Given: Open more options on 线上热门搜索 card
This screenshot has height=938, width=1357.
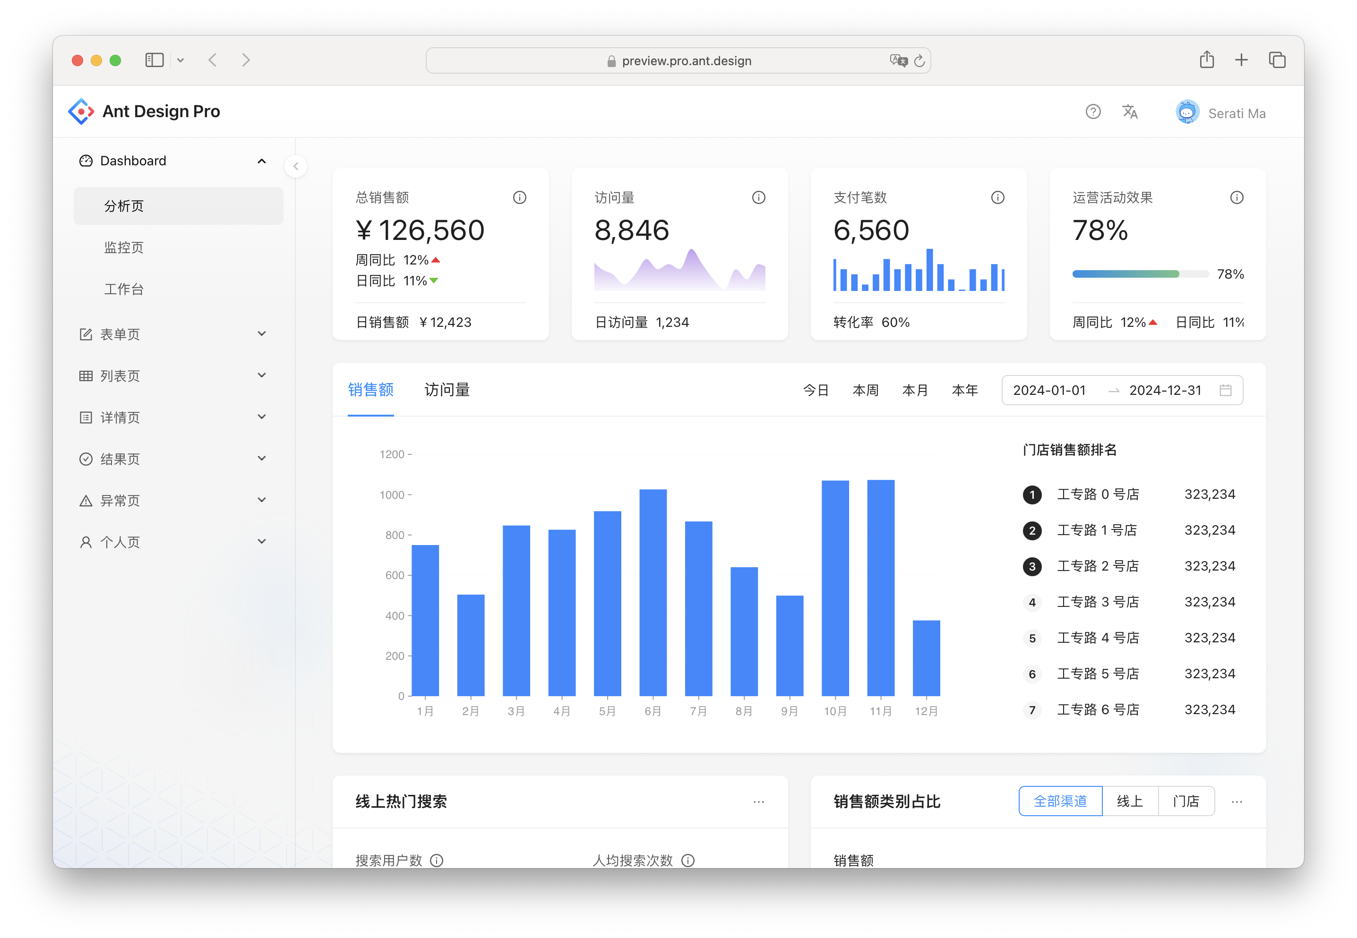Looking at the screenshot, I should (x=758, y=802).
